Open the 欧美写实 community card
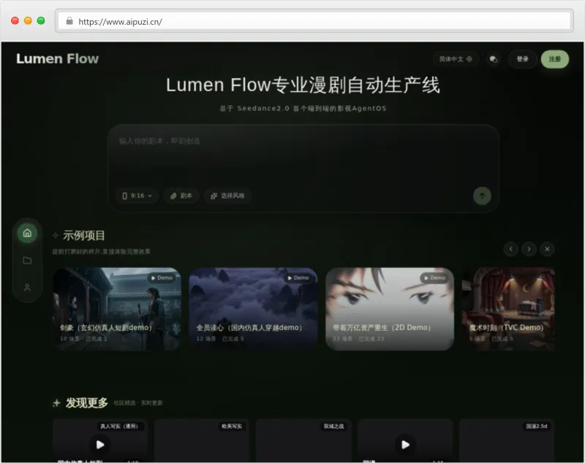Image resolution: width=585 pixels, height=463 pixels. tap(202, 440)
